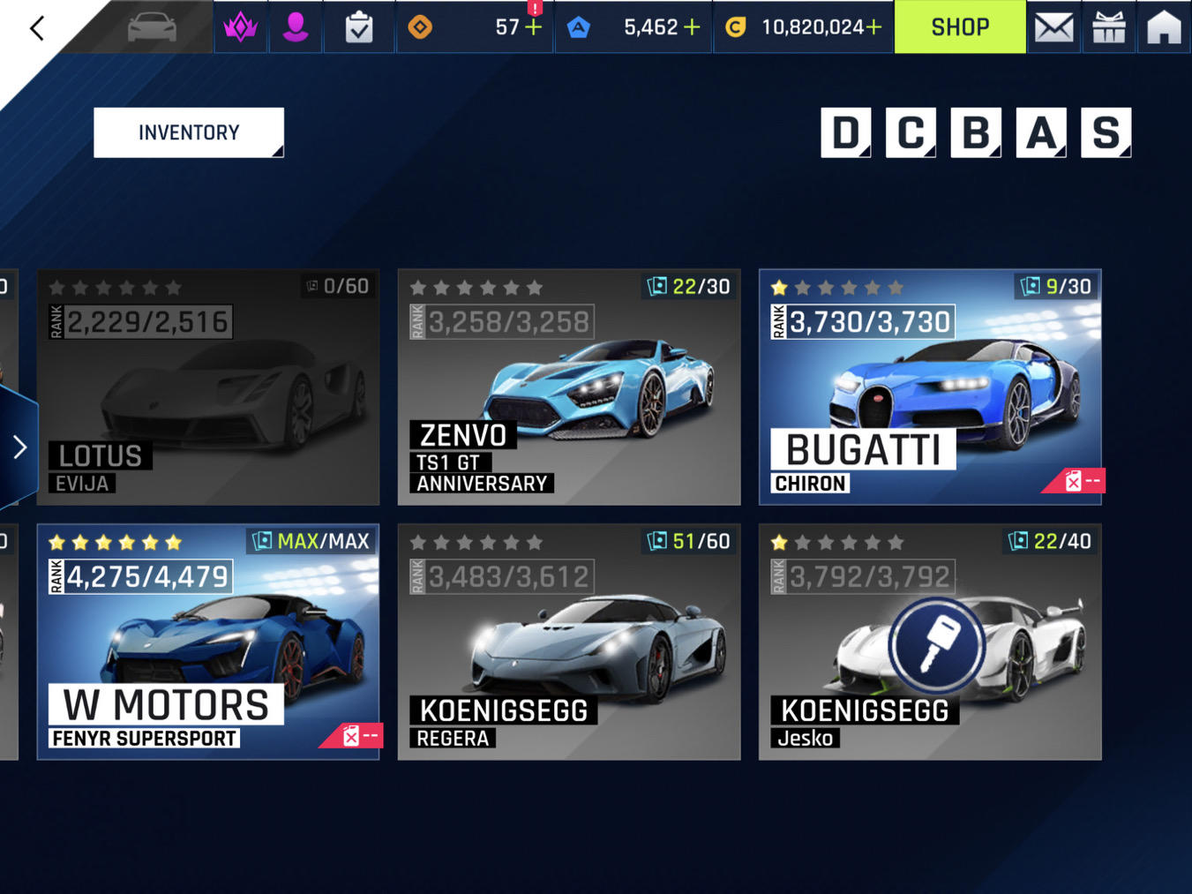Tap Zenvo rank 3,258/3,258
The width and height of the screenshot is (1192, 894).
[x=501, y=322]
